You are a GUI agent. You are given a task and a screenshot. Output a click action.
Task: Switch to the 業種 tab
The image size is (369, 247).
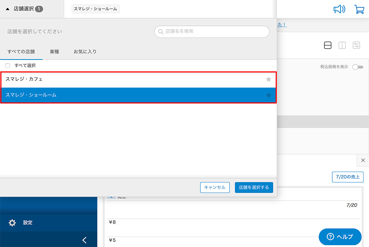click(54, 52)
